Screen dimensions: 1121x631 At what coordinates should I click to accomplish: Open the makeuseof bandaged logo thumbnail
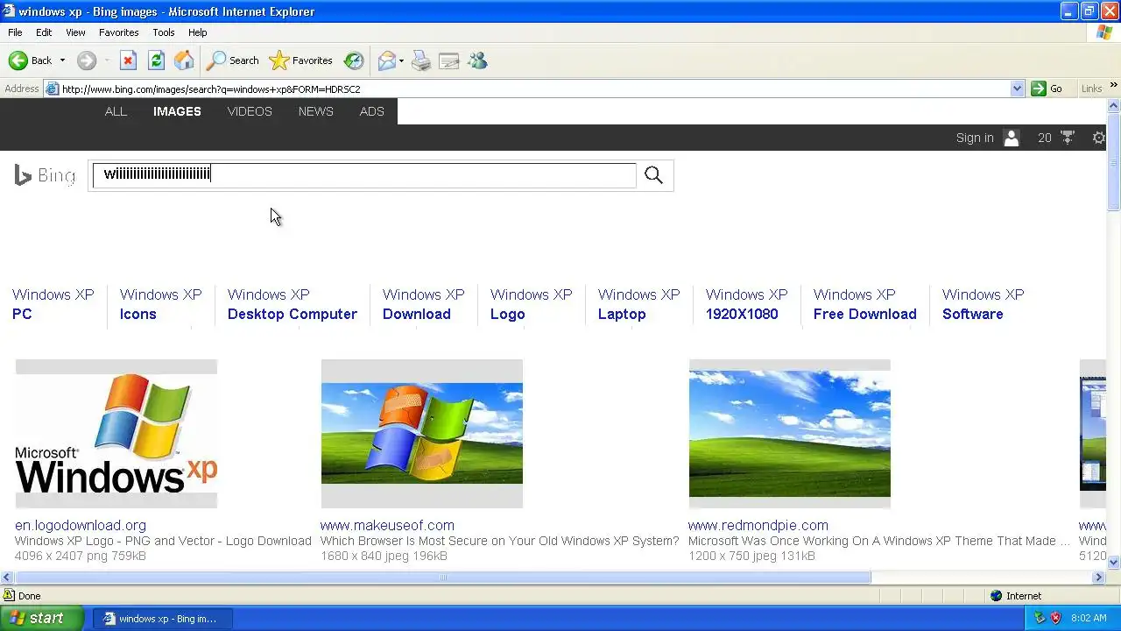click(x=421, y=434)
